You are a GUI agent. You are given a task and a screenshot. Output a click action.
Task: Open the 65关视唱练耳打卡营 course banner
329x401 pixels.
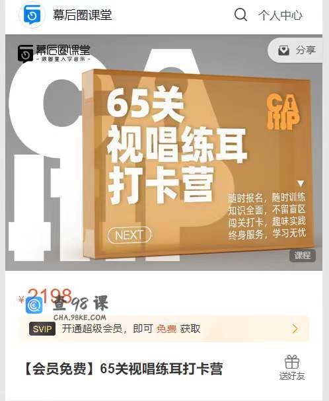point(164,153)
